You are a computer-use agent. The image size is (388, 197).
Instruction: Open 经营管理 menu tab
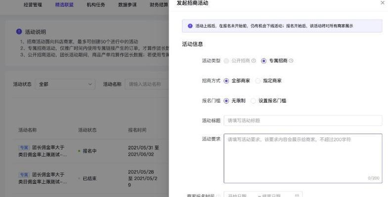click(x=33, y=5)
